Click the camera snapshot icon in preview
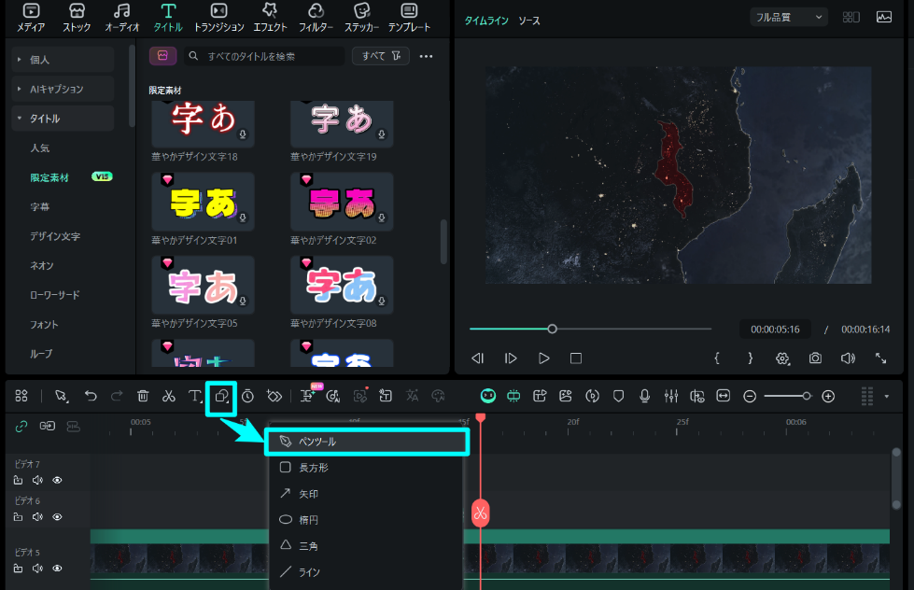The height and width of the screenshot is (590, 914). [x=815, y=358]
